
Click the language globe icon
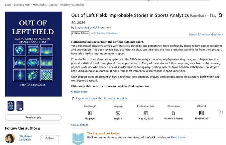click(x=118, y=113)
